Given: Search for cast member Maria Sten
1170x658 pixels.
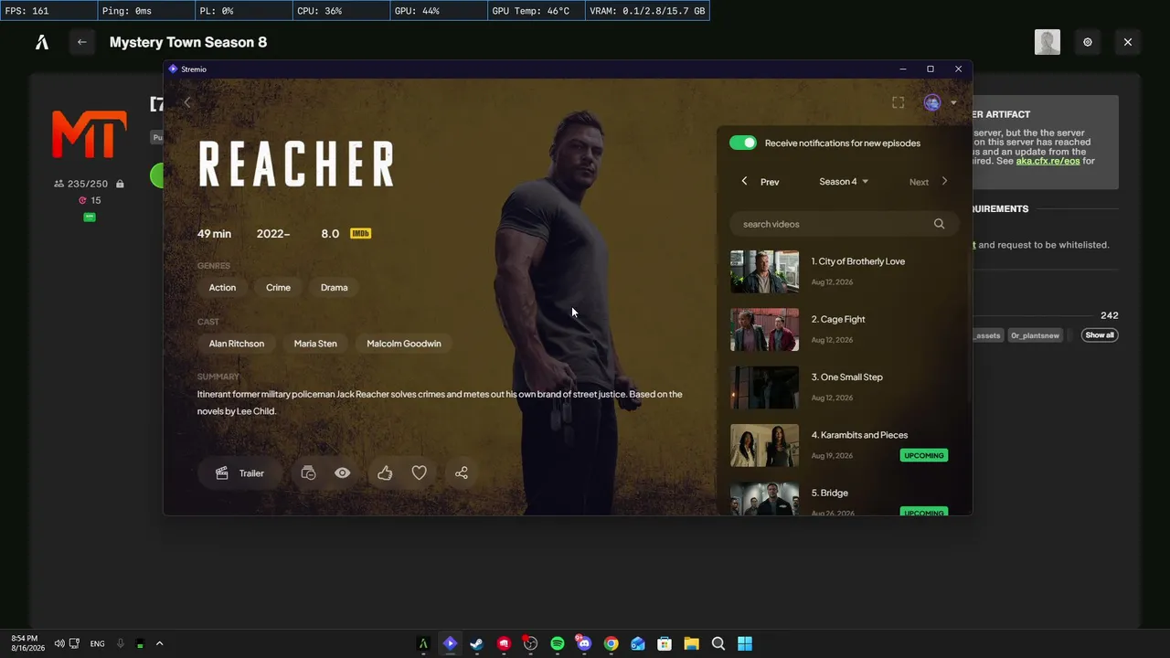Looking at the screenshot, I should [x=315, y=344].
